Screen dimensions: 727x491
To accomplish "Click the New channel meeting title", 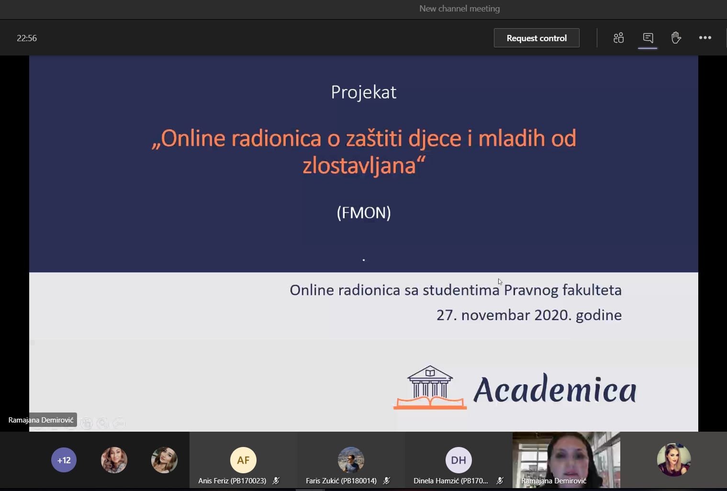I will [459, 9].
